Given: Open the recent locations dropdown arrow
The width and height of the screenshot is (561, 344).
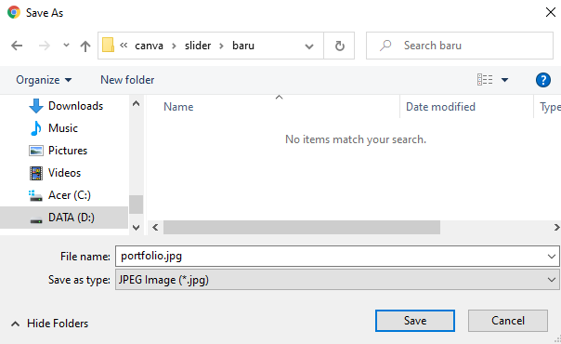Looking at the screenshot, I should tap(66, 46).
